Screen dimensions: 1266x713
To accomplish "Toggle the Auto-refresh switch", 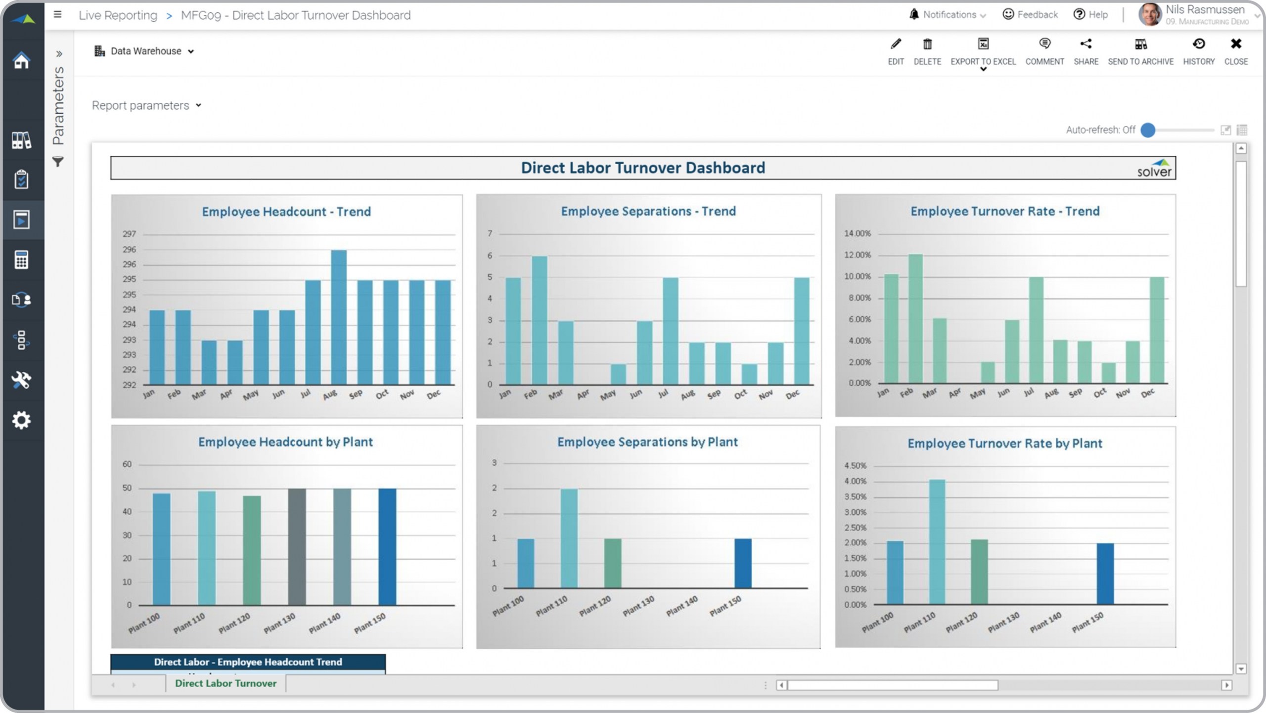I will [x=1148, y=130].
